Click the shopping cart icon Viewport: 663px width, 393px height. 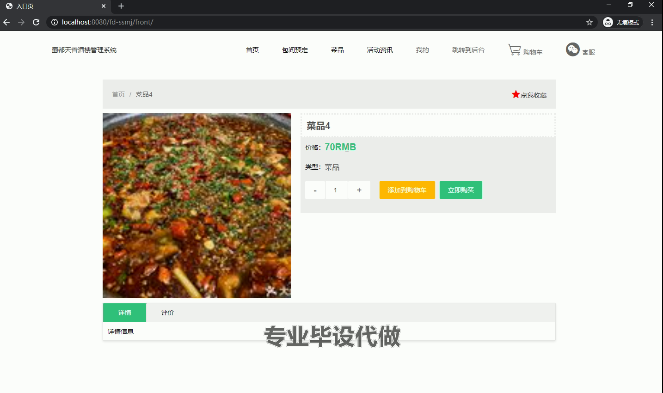(514, 49)
